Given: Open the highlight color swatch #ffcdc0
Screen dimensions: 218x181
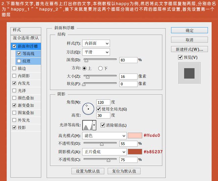Looking at the screenshot, I should pos(135,135).
